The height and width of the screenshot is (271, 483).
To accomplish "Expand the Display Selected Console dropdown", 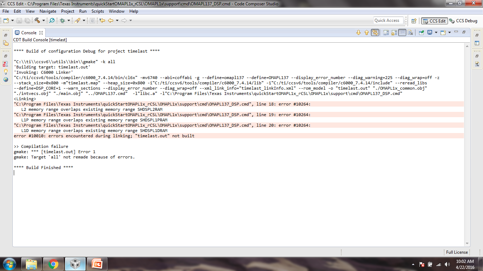I will [x=436, y=32].
